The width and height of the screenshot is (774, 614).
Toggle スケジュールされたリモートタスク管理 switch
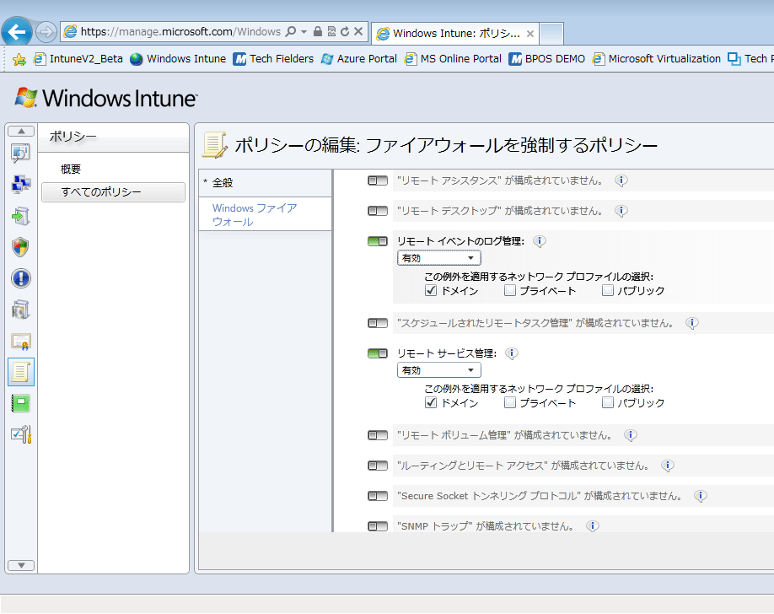coord(378,323)
